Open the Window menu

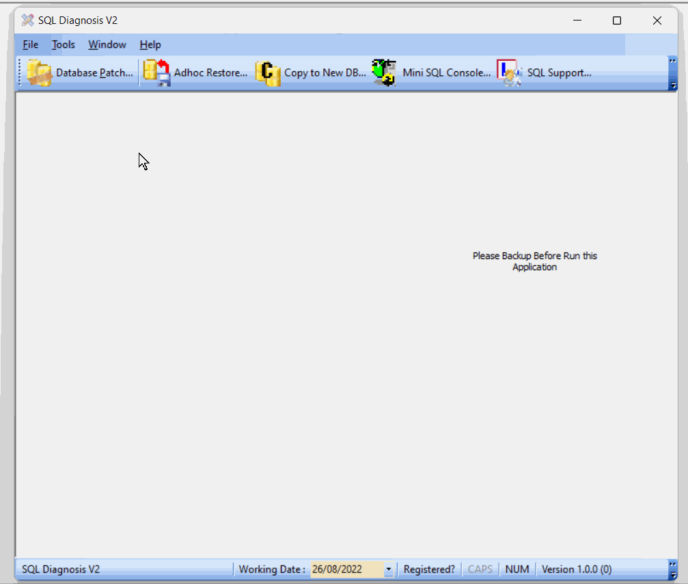(107, 44)
